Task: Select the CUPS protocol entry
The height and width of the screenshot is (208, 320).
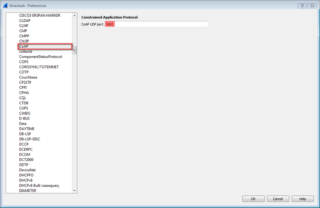Action: pos(24,108)
